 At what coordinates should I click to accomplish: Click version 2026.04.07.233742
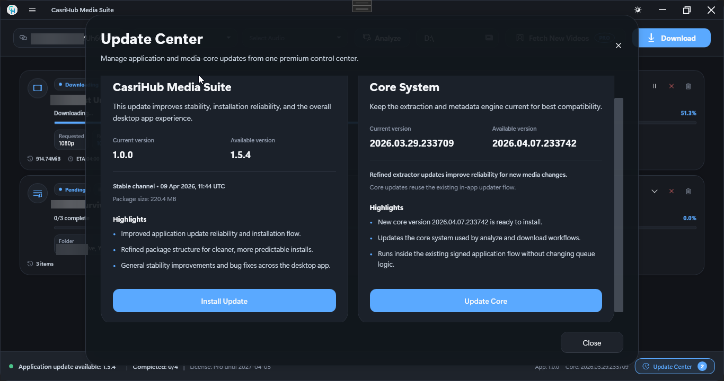pos(534,143)
